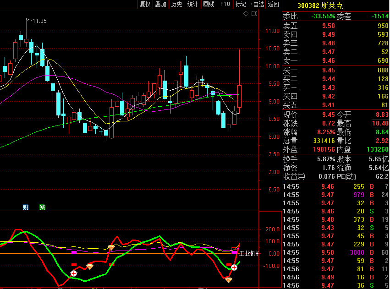Select the 画线 drawing tool
The height and width of the screenshot is (289, 390).
(209, 4)
